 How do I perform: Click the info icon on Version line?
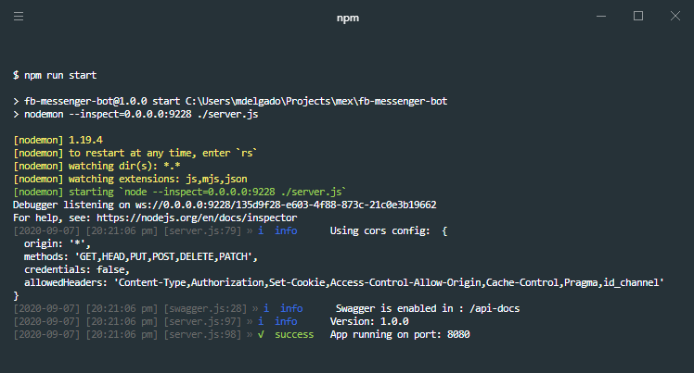pyautogui.click(x=261, y=321)
